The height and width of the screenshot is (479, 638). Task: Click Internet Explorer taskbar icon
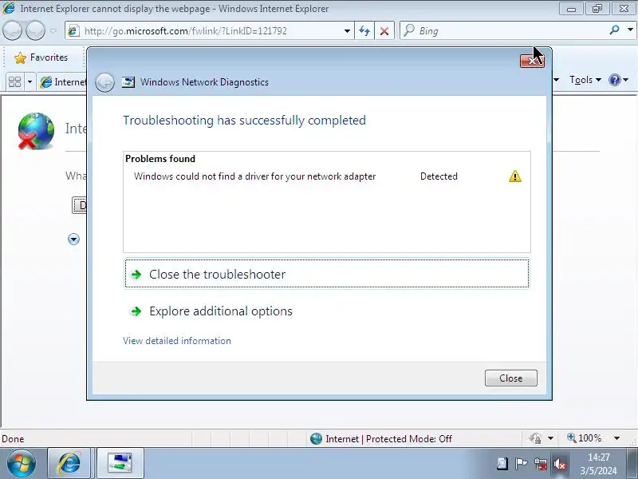[69, 463]
